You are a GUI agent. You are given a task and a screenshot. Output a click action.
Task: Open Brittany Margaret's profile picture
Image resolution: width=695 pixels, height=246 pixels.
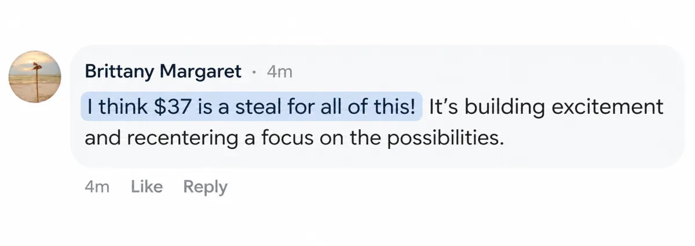point(35,77)
